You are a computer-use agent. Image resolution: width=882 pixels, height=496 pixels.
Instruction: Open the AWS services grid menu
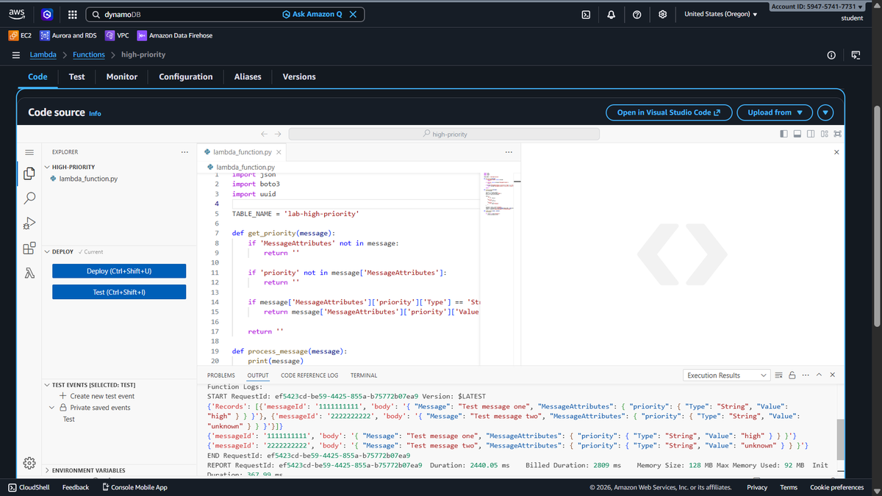tap(72, 15)
